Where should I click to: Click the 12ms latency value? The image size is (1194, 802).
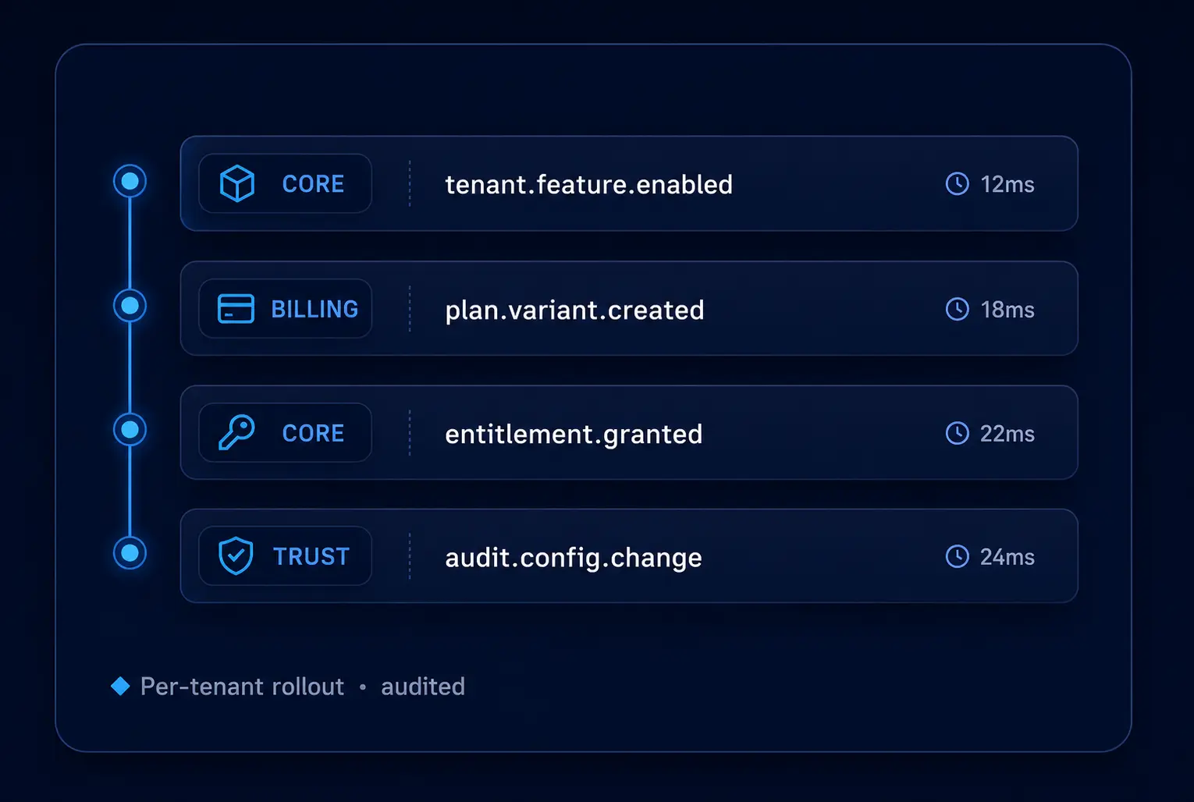[1007, 185]
